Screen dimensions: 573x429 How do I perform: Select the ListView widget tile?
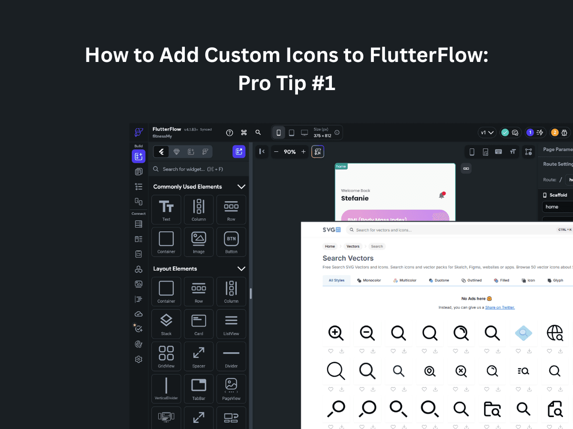[x=231, y=324]
